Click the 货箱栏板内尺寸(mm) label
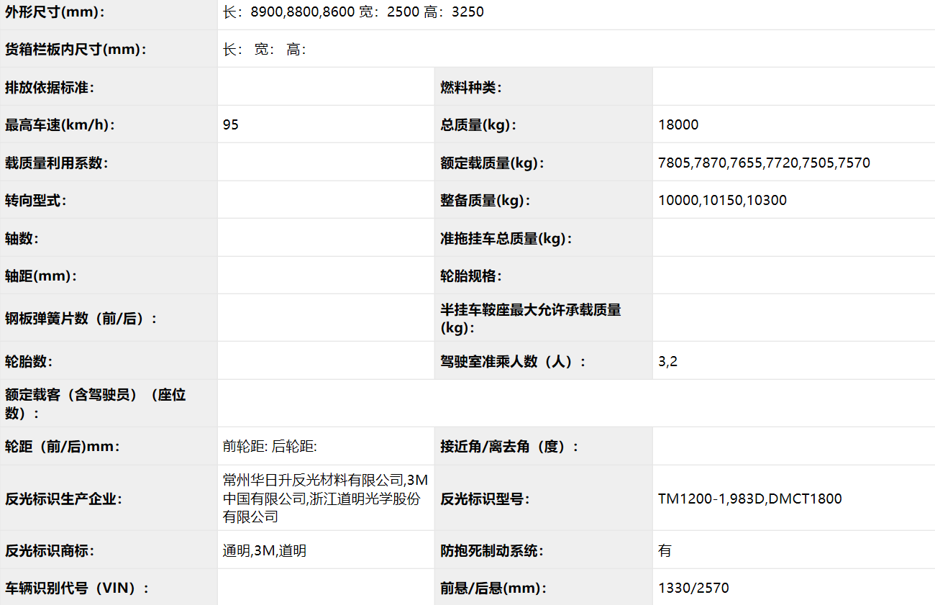Image resolution: width=935 pixels, height=605 pixels. [76, 50]
